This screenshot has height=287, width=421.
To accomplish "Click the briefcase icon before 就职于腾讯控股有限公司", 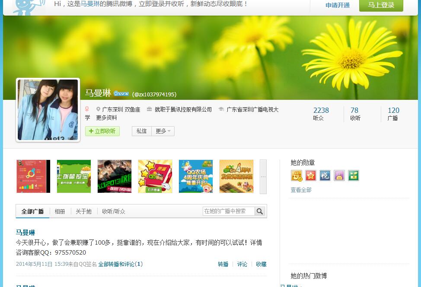I will tap(149, 109).
